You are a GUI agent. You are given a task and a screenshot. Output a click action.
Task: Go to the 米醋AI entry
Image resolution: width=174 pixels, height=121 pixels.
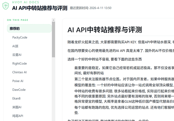17,107
